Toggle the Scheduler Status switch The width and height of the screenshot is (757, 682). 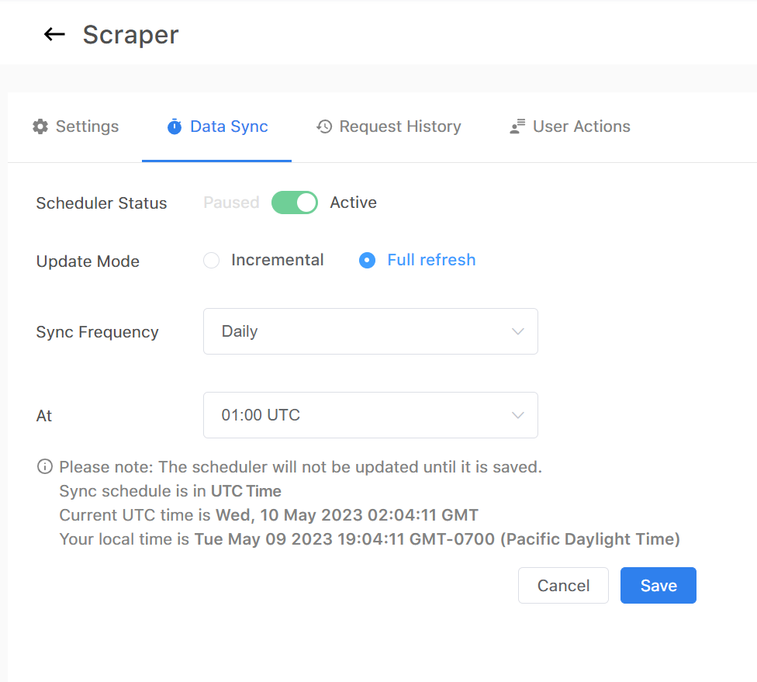[295, 203]
